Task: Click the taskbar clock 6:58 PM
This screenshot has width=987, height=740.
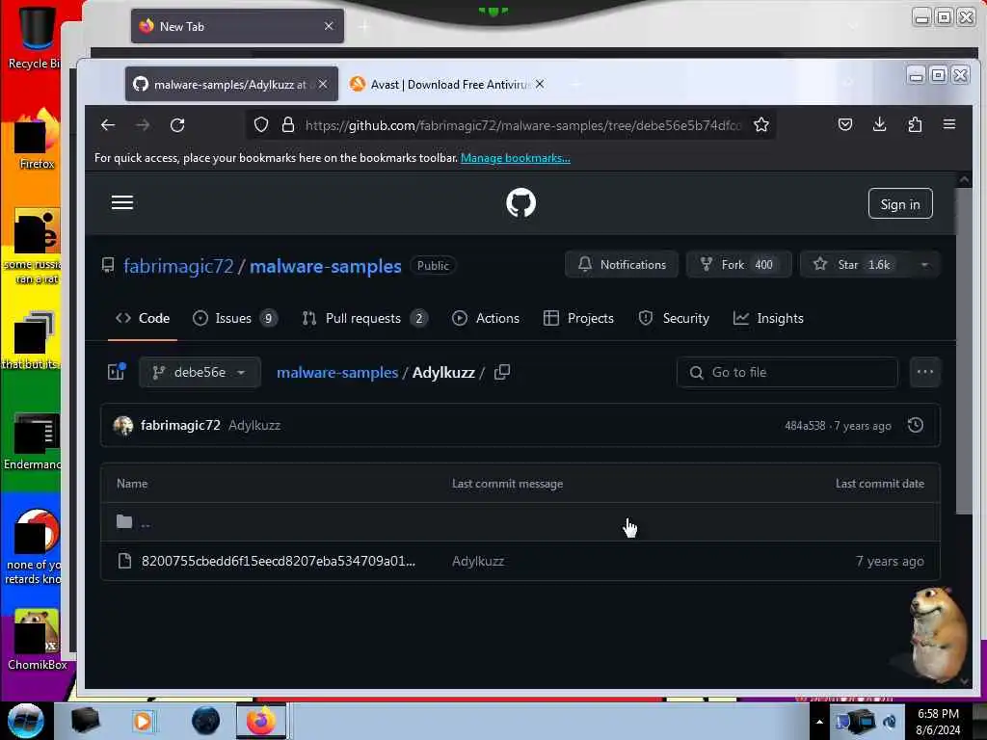Action: point(938,721)
